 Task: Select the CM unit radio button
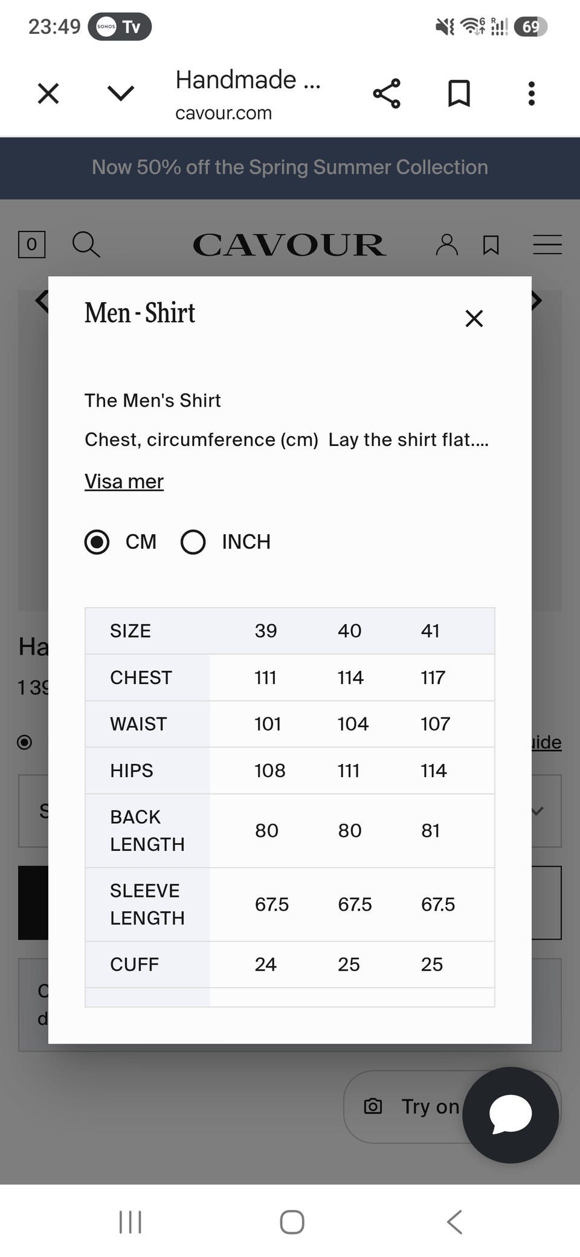97,541
